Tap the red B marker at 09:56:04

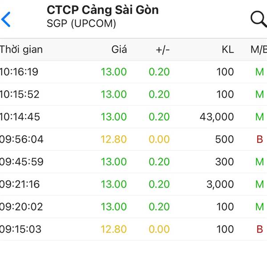point(260,139)
